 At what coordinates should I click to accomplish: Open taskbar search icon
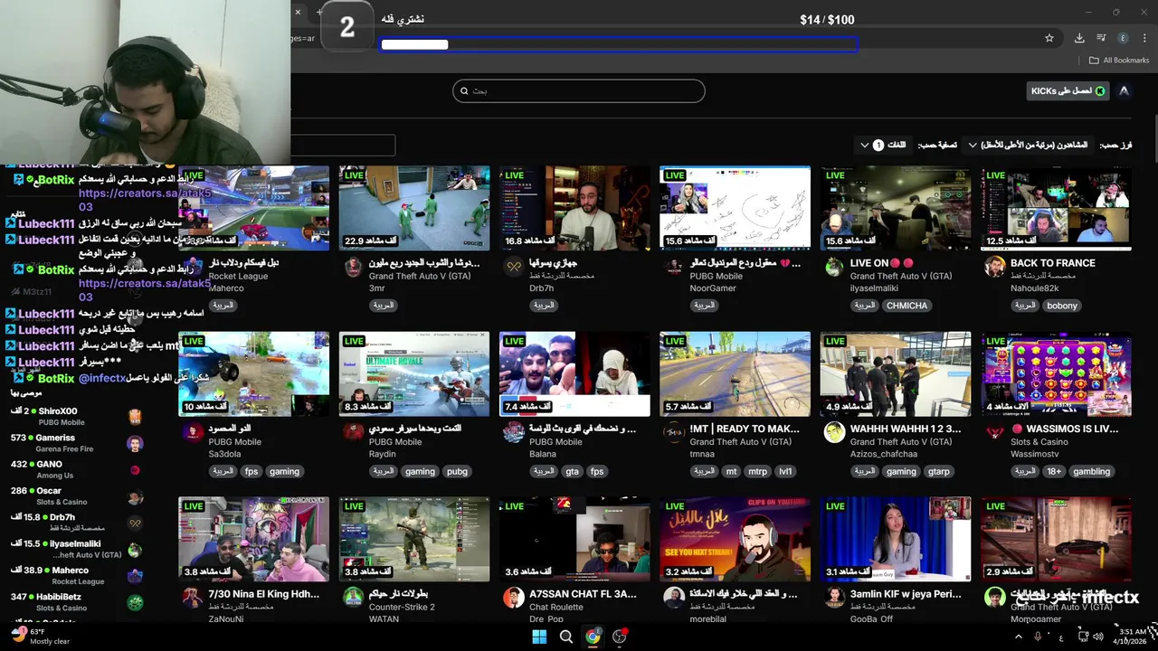click(x=566, y=637)
